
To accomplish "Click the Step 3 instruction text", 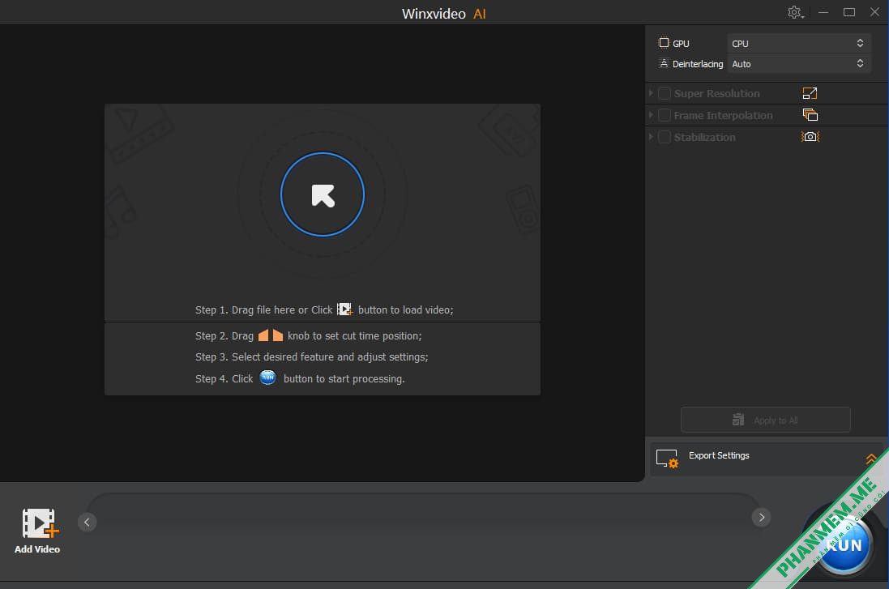I will (312, 357).
